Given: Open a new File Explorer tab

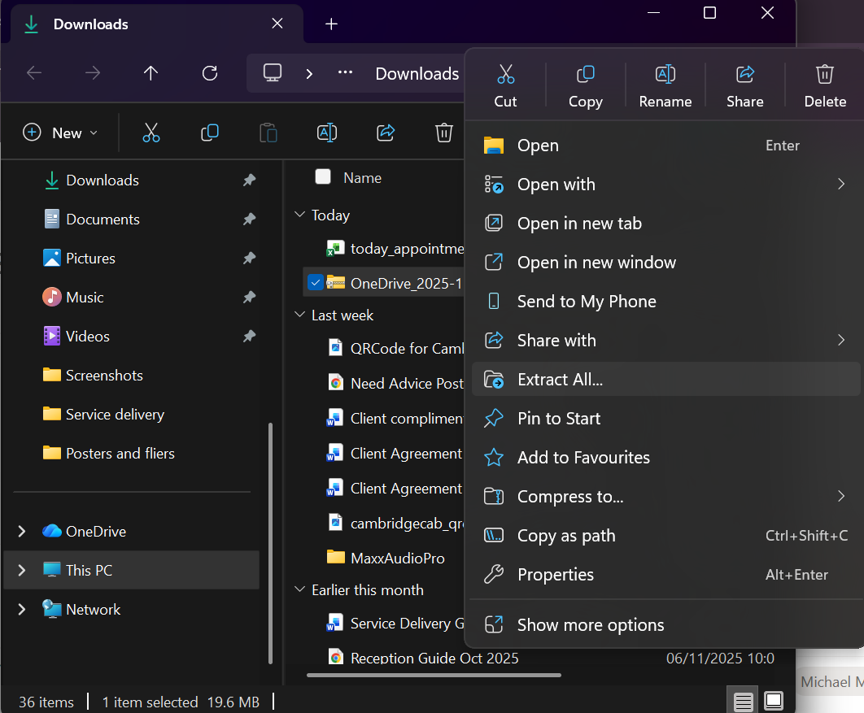Looking at the screenshot, I should (331, 24).
